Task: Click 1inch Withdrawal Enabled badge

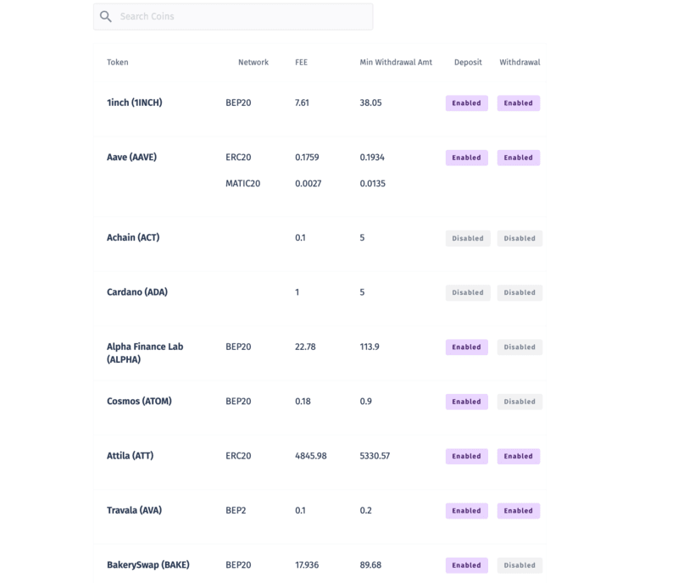Action: point(519,103)
